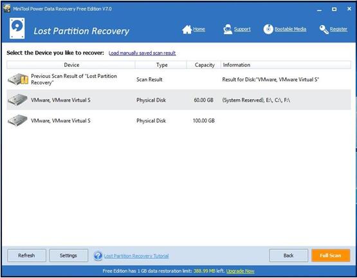Image resolution: width=357 pixels, height=278 pixels.
Task: Open the Support link
Action: click(x=243, y=29)
